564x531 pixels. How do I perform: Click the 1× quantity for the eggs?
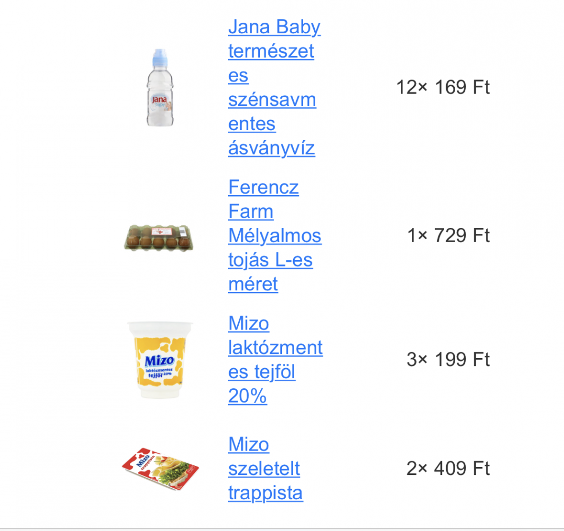417,235
